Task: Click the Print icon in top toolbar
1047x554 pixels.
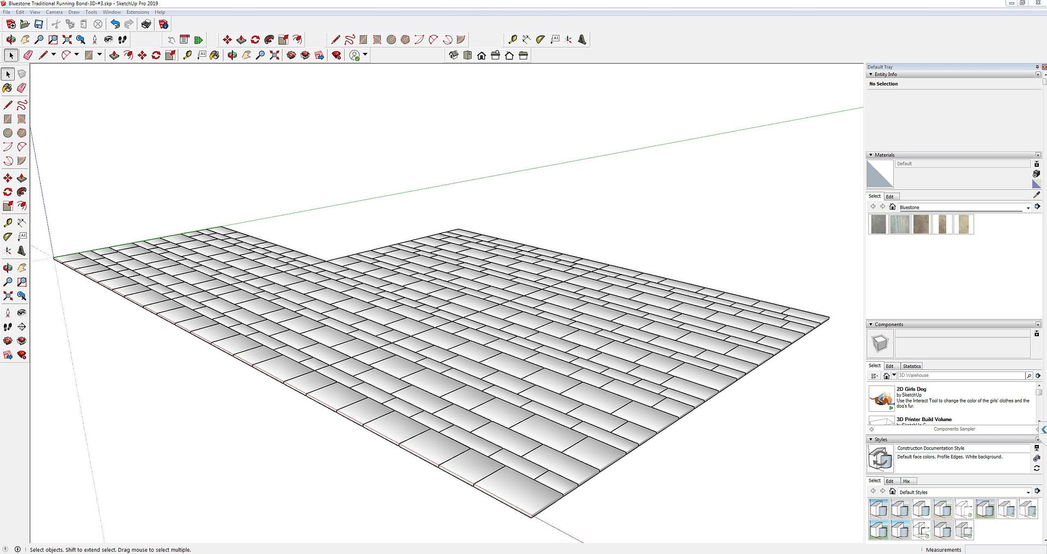Action: (146, 24)
